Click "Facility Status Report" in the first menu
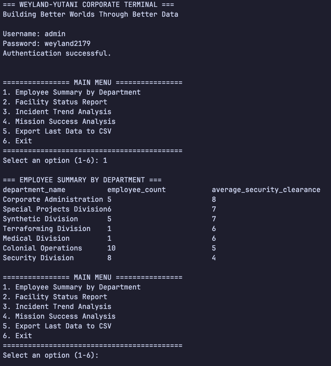The height and width of the screenshot is (366, 331). click(61, 102)
